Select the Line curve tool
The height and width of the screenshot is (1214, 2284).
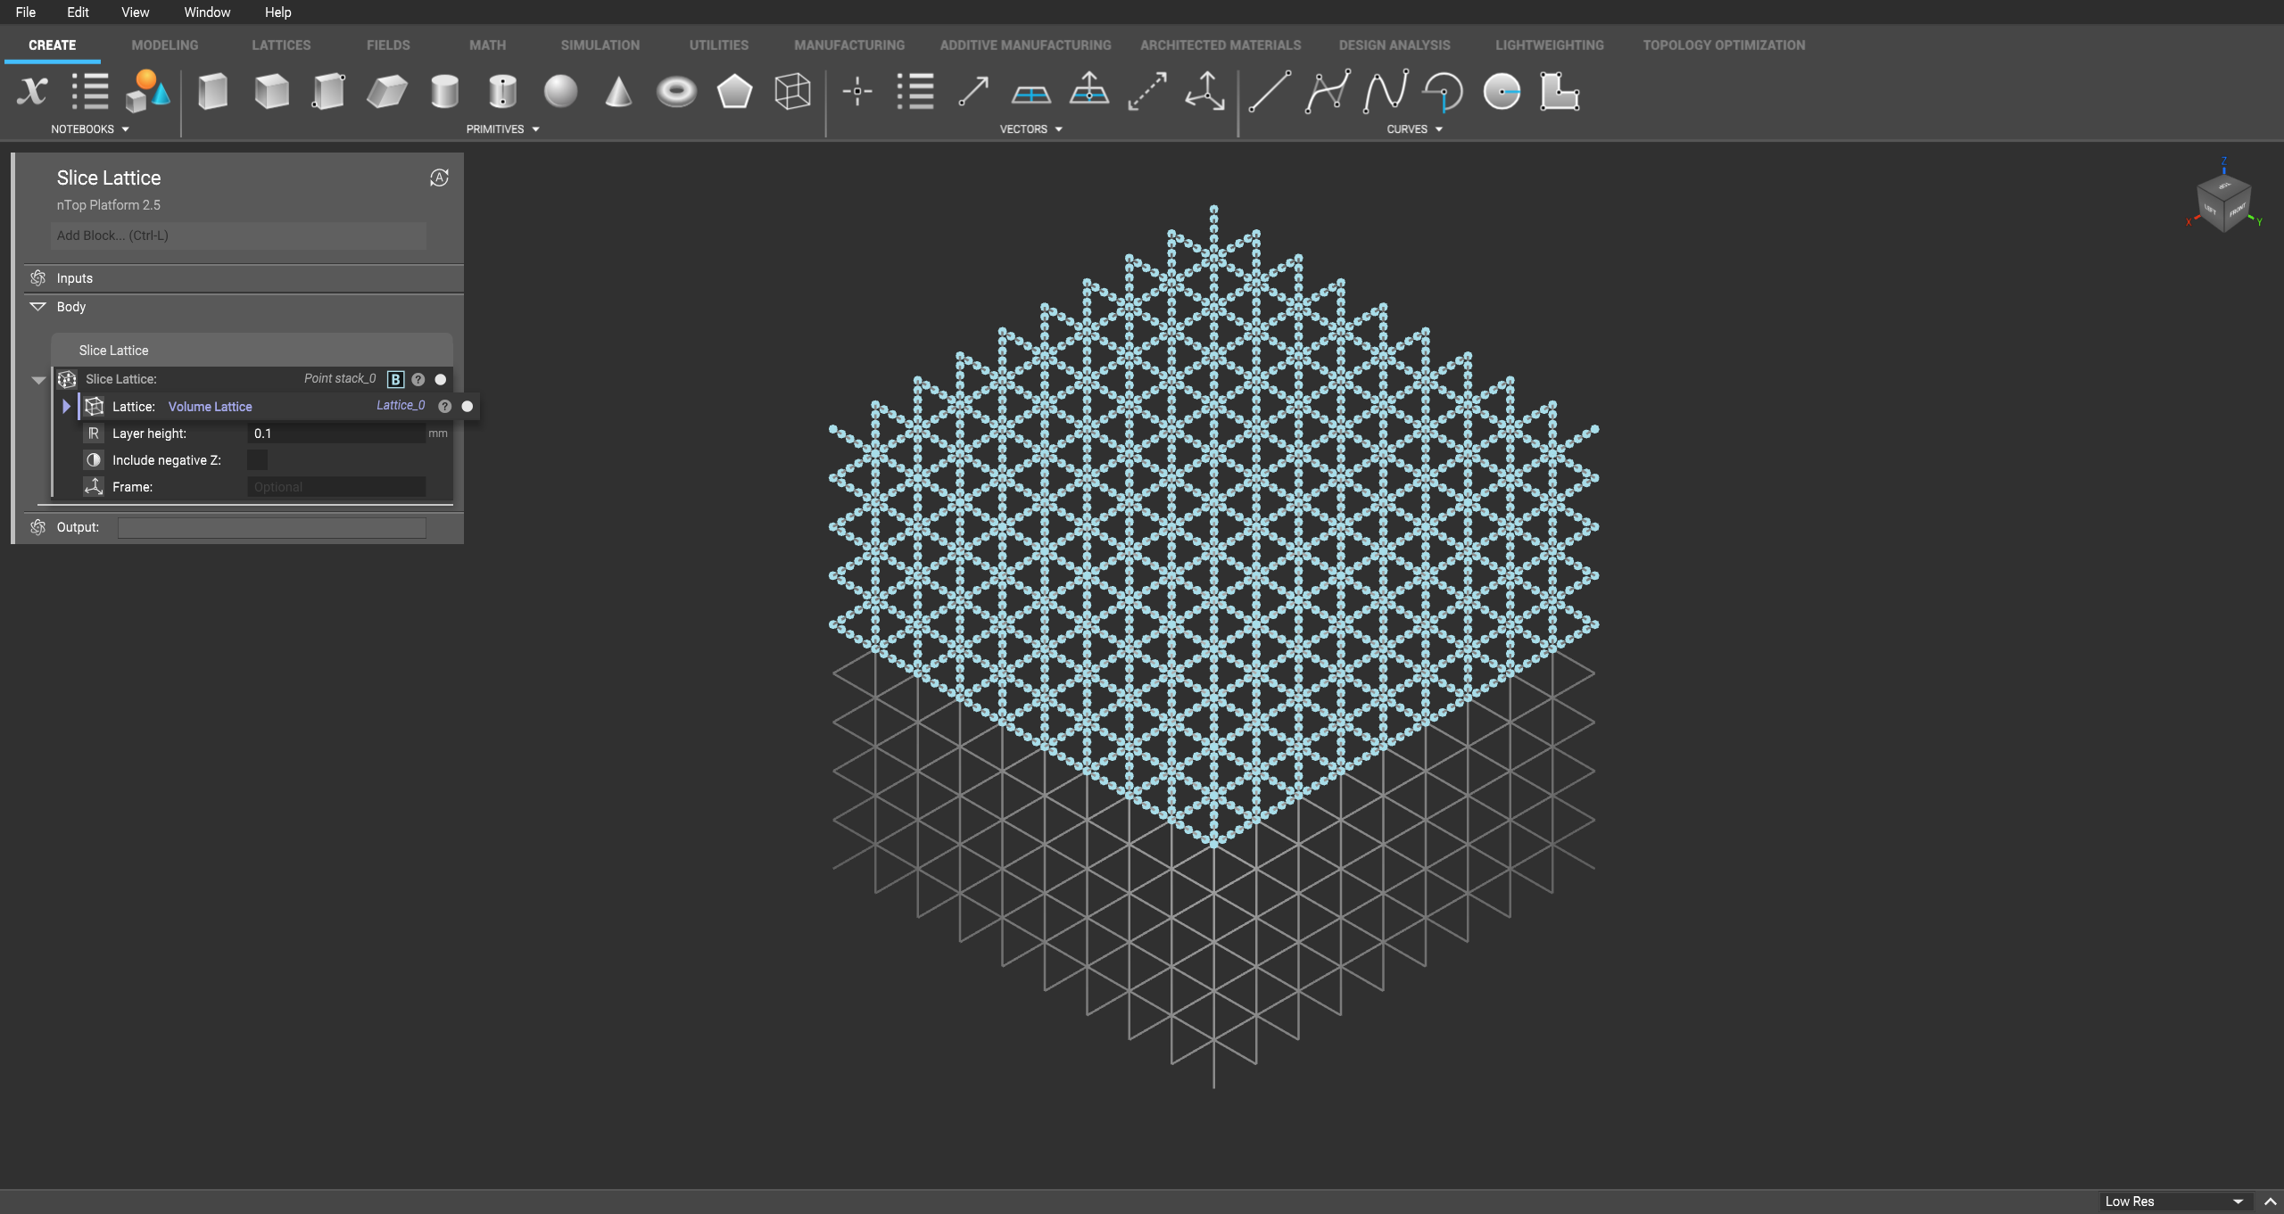point(1270,91)
